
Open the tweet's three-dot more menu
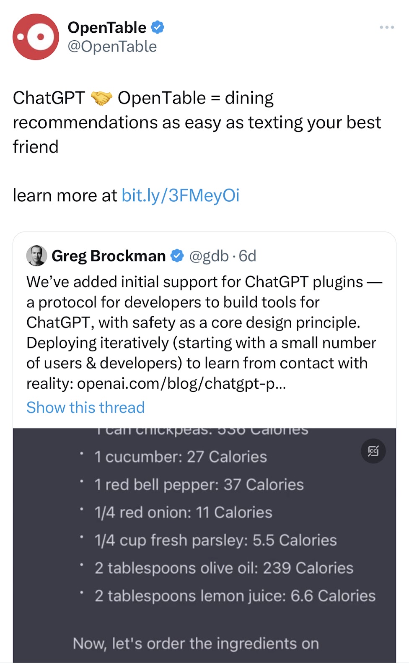tap(386, 27)
